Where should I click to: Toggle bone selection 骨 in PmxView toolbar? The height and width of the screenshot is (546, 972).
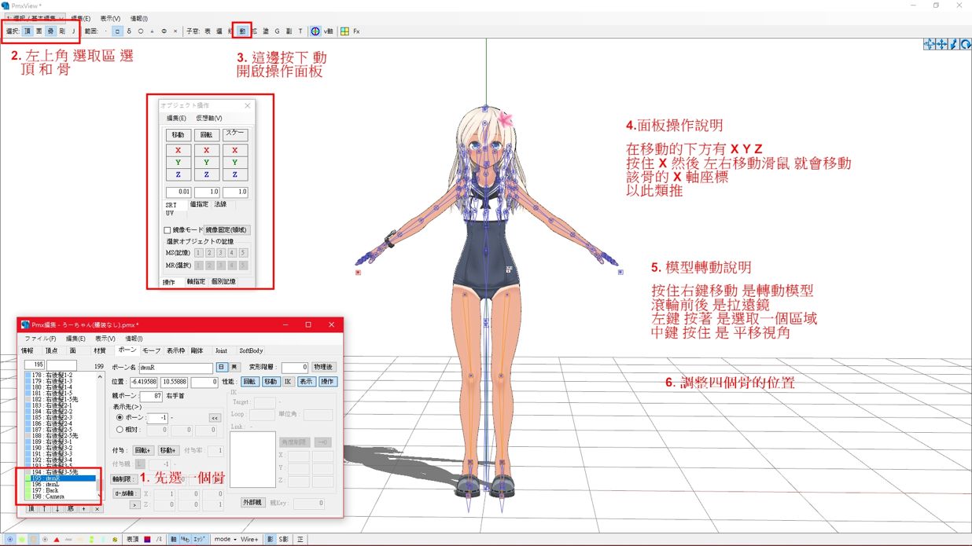tap(50, 31)
